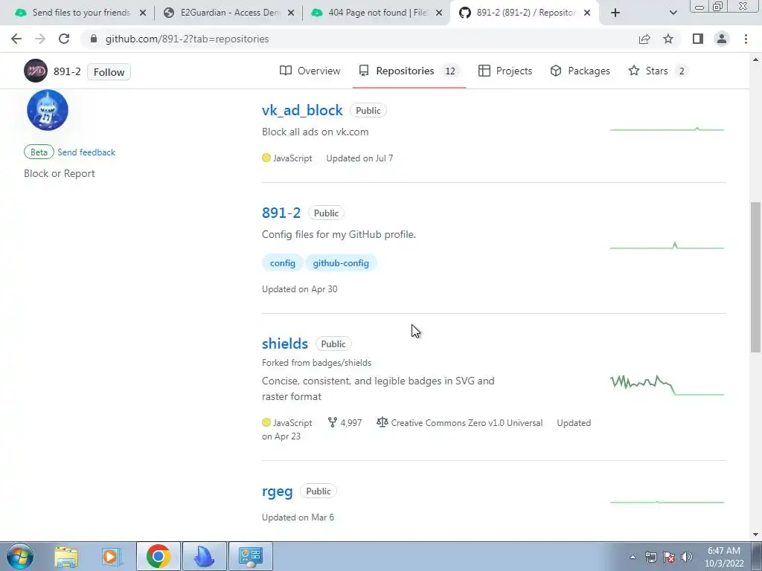Select the Repositories tab

(409, 71)
